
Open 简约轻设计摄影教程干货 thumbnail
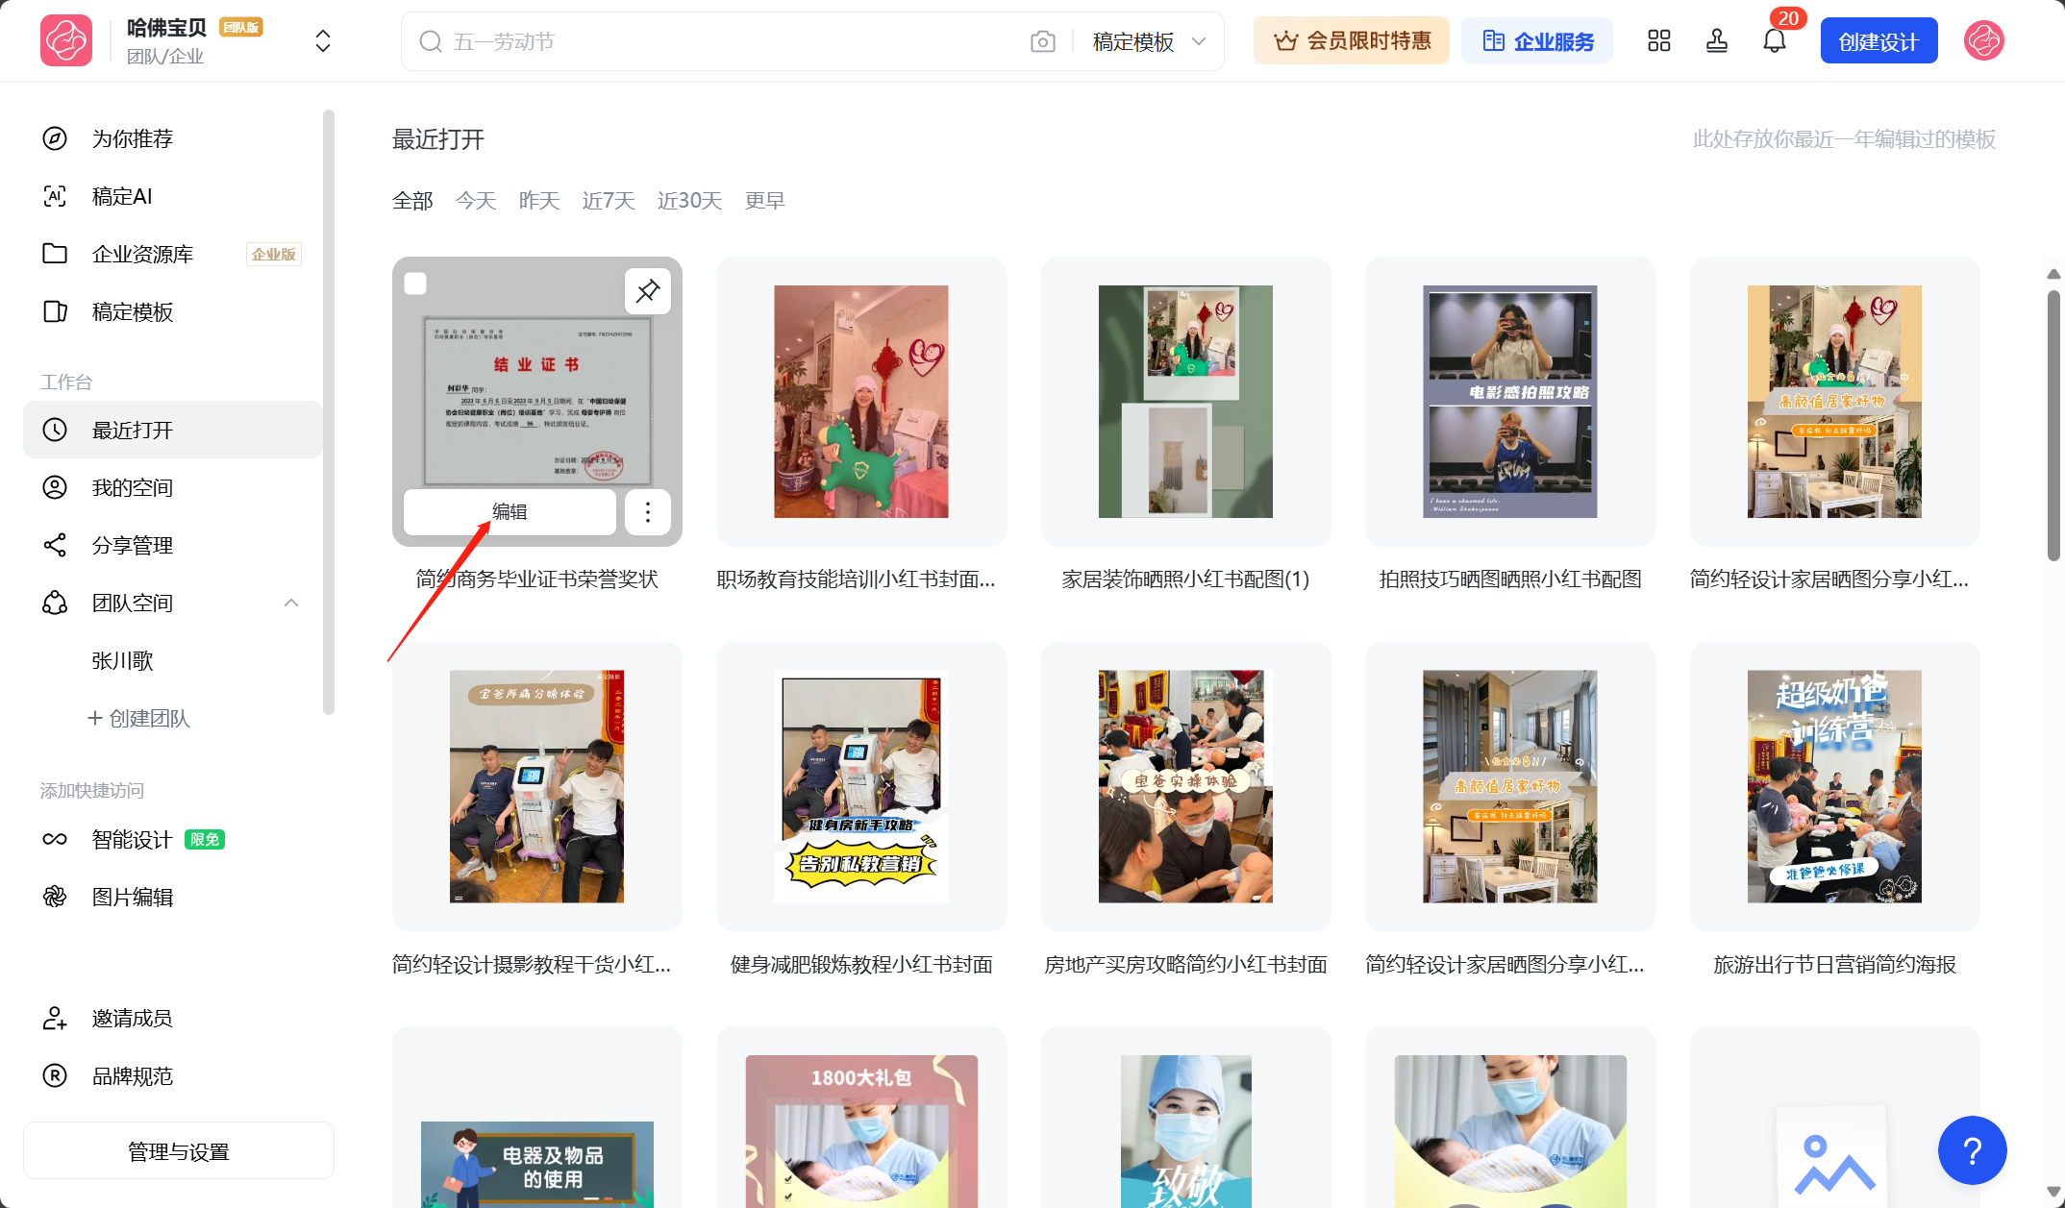click(536, 786)
